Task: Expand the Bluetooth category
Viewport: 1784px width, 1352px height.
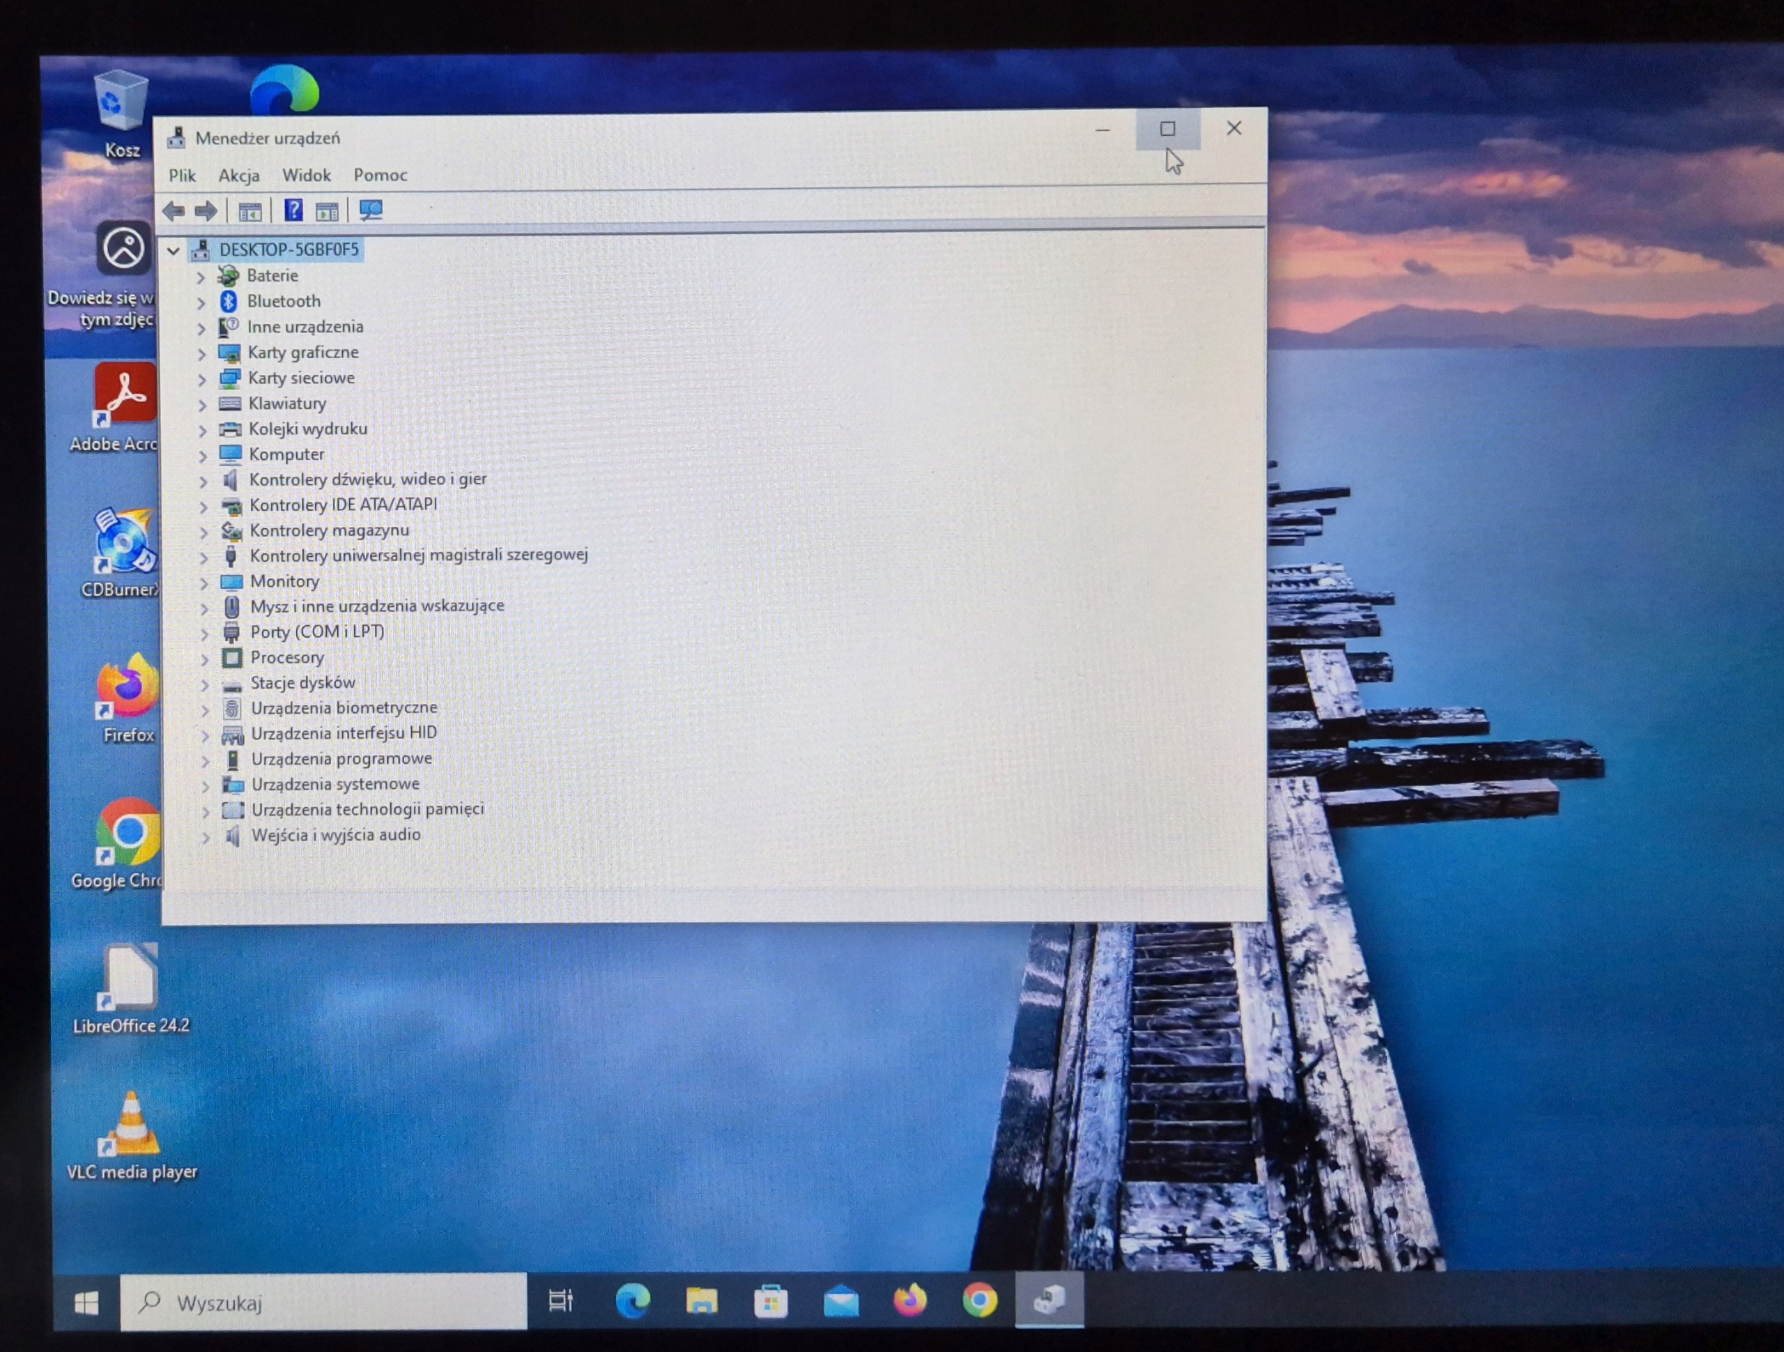Action: click(x=201, y=302)
